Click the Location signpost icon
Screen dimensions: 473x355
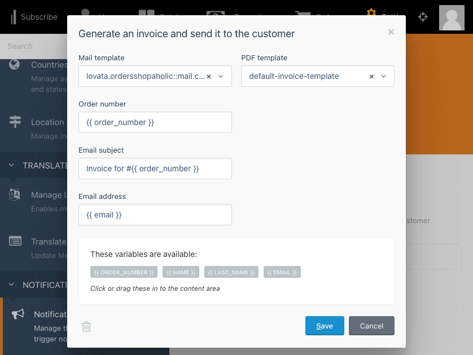15,122
